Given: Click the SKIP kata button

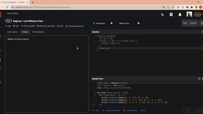Looking at the screenshot, I should pyautogui.click(x=96, y=111).
